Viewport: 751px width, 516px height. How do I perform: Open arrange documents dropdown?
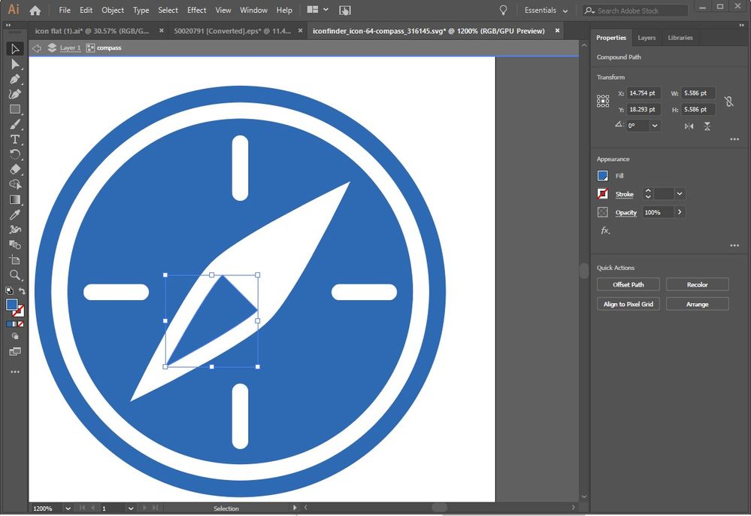(317, 10)
